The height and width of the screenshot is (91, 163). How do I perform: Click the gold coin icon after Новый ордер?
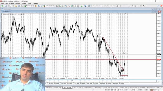36,6
